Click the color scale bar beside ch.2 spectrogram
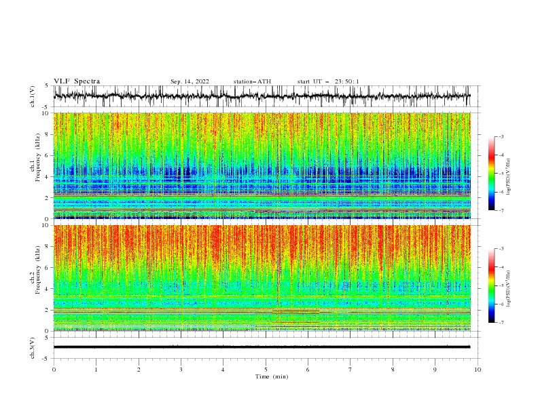Image resolution: width=538 pixels, height=415 pixels. [492, 285]
